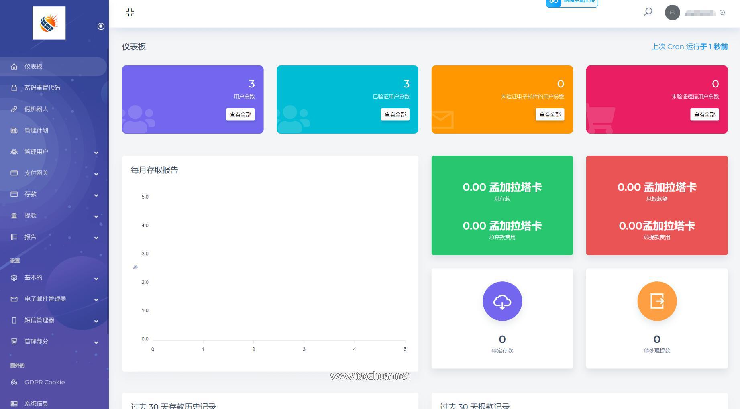Toggle the sidebar pin radio circle
The image size is (740, 409).
click(x=101, y=26)
